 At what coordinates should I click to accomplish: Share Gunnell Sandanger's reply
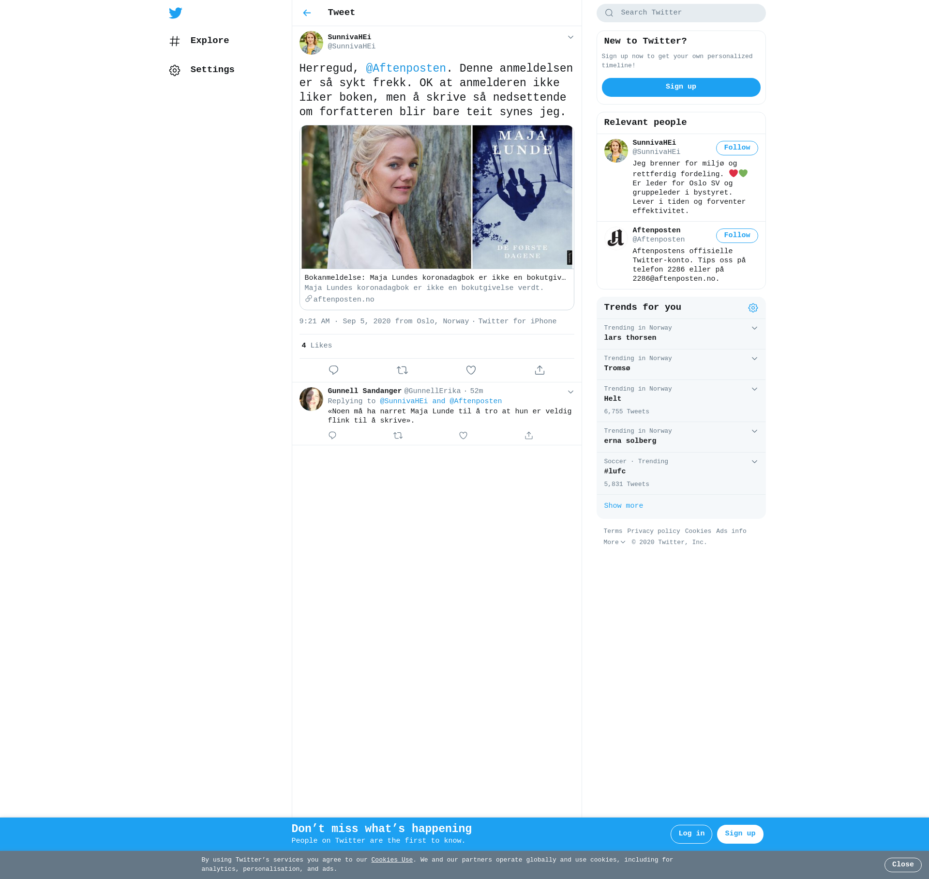click(x=529, y=436)
